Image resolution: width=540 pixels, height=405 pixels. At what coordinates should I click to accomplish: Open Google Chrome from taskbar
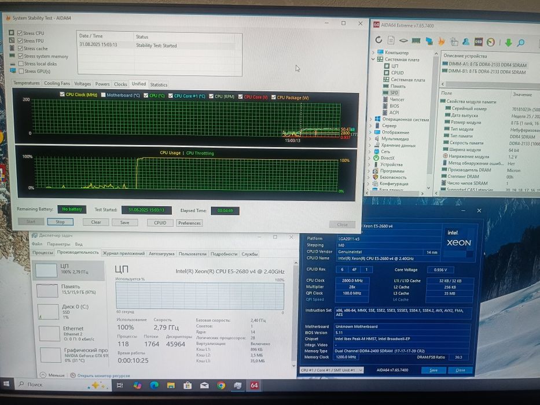point(221,385)
